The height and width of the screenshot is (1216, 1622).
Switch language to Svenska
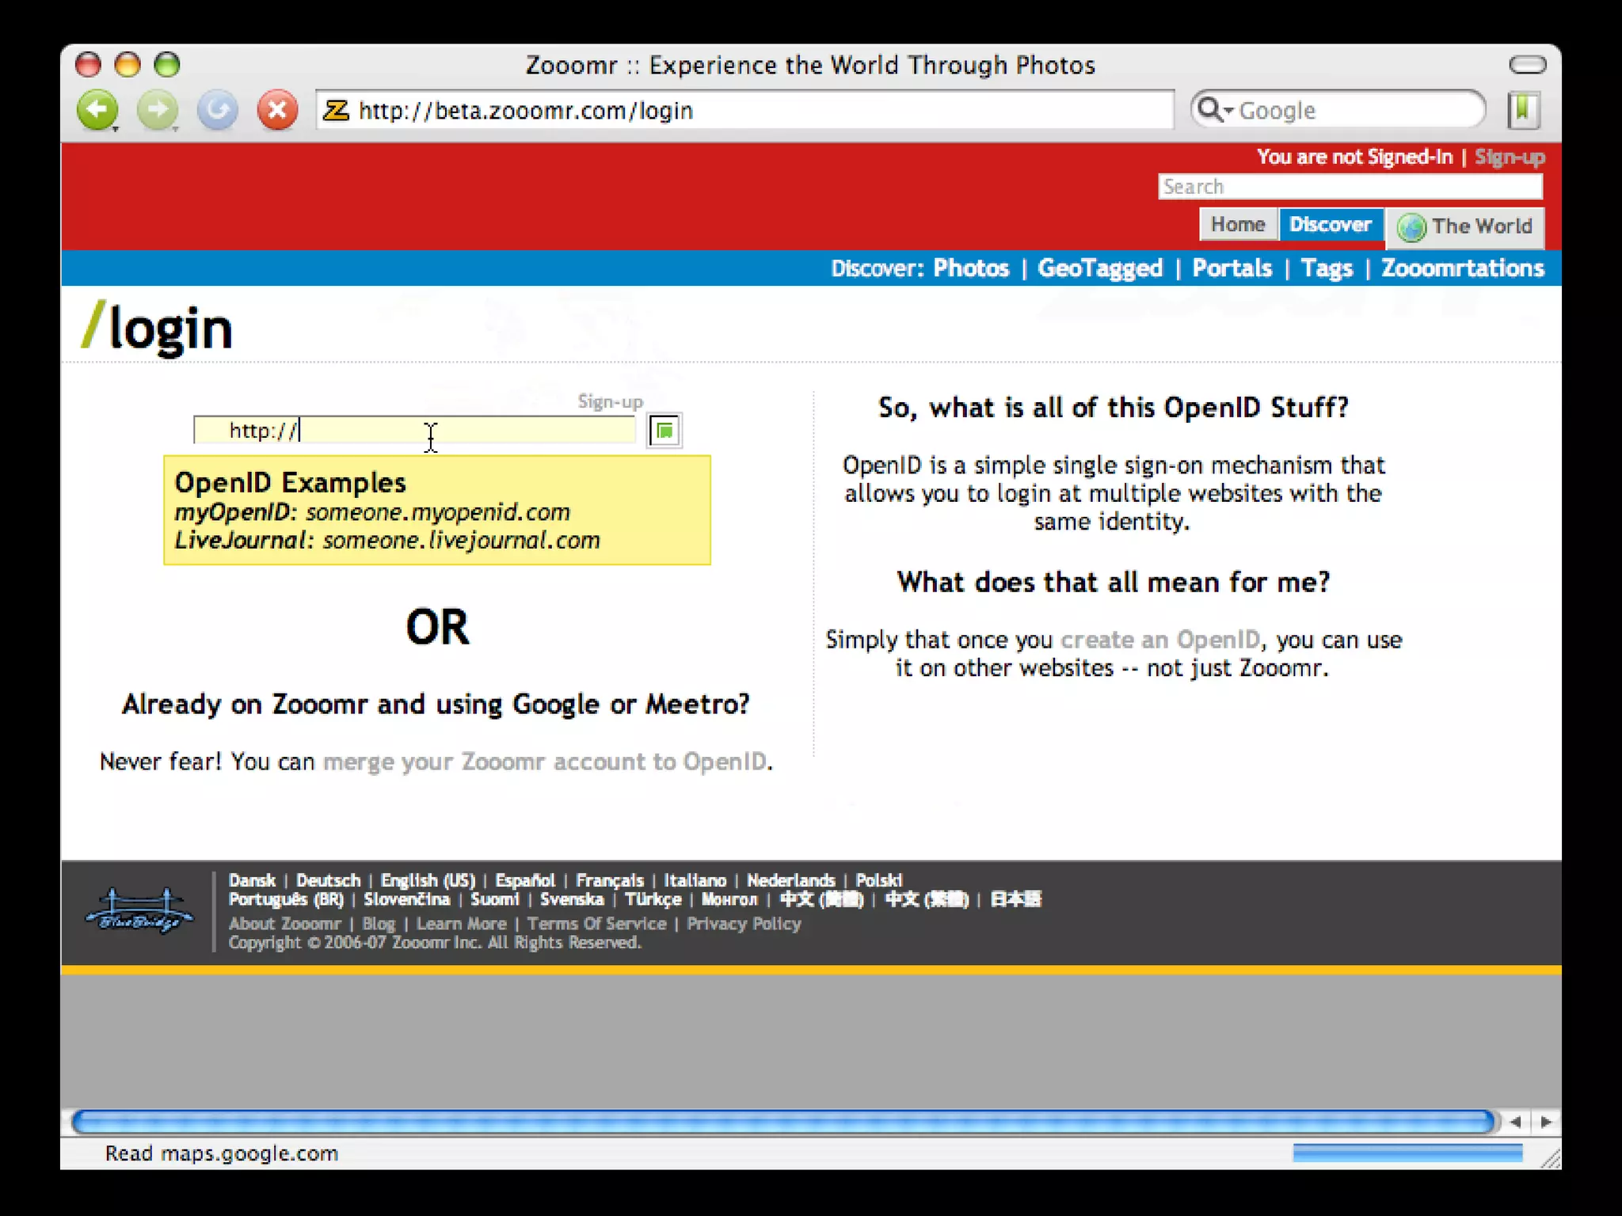pyautogui.click(x=572, y=899)
